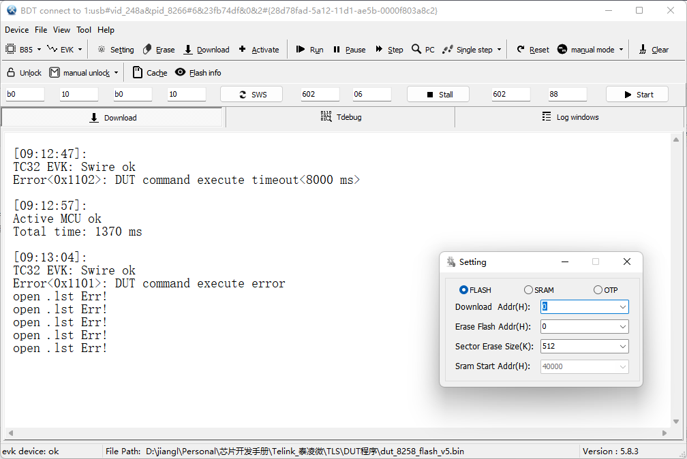Run the program with Run button
The image size is (687, 459).
[x=309, y=50]
